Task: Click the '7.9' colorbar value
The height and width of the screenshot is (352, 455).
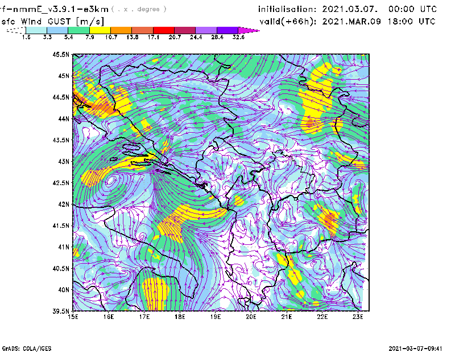Action: (x=90, y=37)
